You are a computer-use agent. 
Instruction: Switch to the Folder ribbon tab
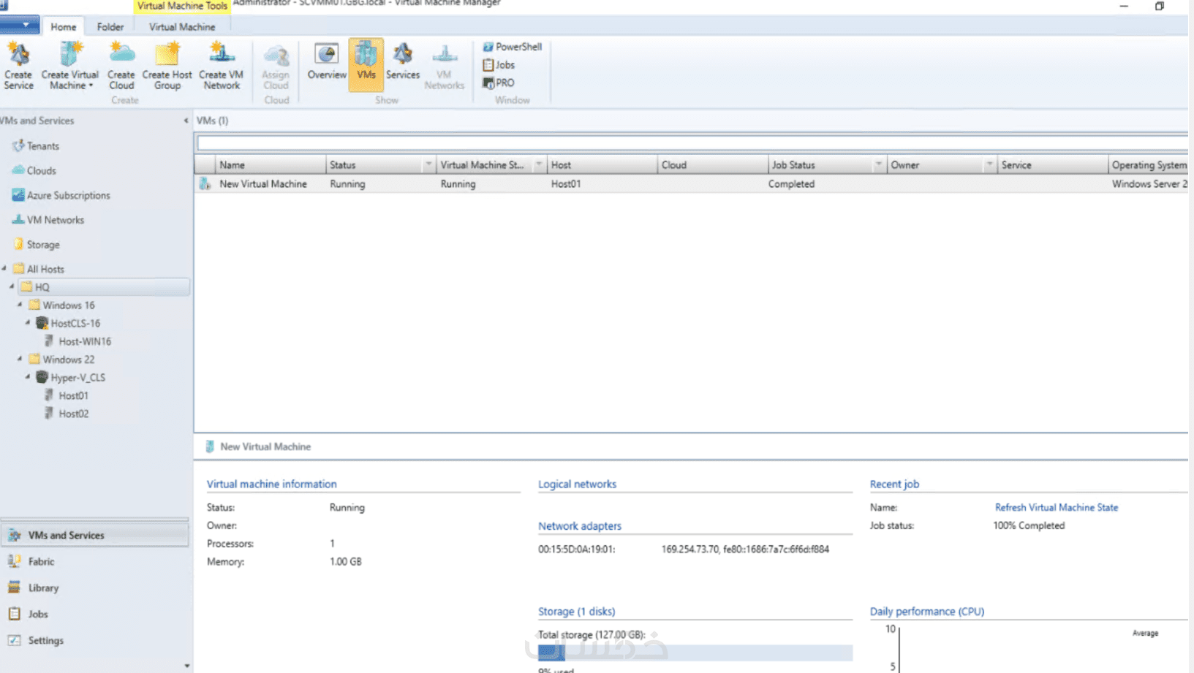click(x=110, y=27)
